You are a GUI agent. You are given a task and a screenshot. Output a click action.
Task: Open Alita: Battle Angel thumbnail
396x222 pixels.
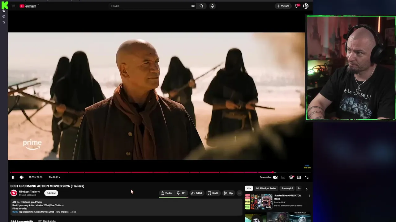click(x=300, y=217)
